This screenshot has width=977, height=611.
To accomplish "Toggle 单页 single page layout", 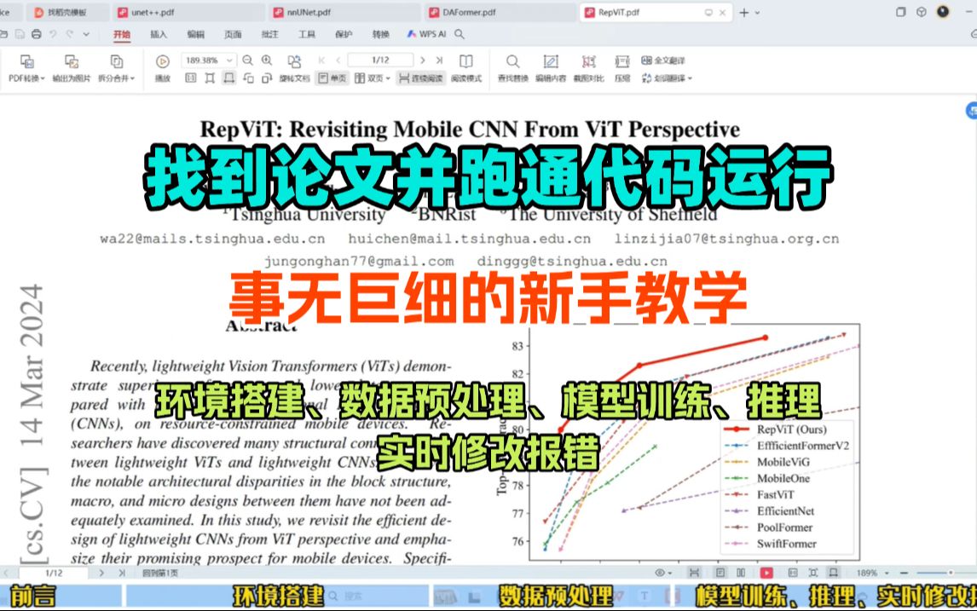I will pos(332,78).
